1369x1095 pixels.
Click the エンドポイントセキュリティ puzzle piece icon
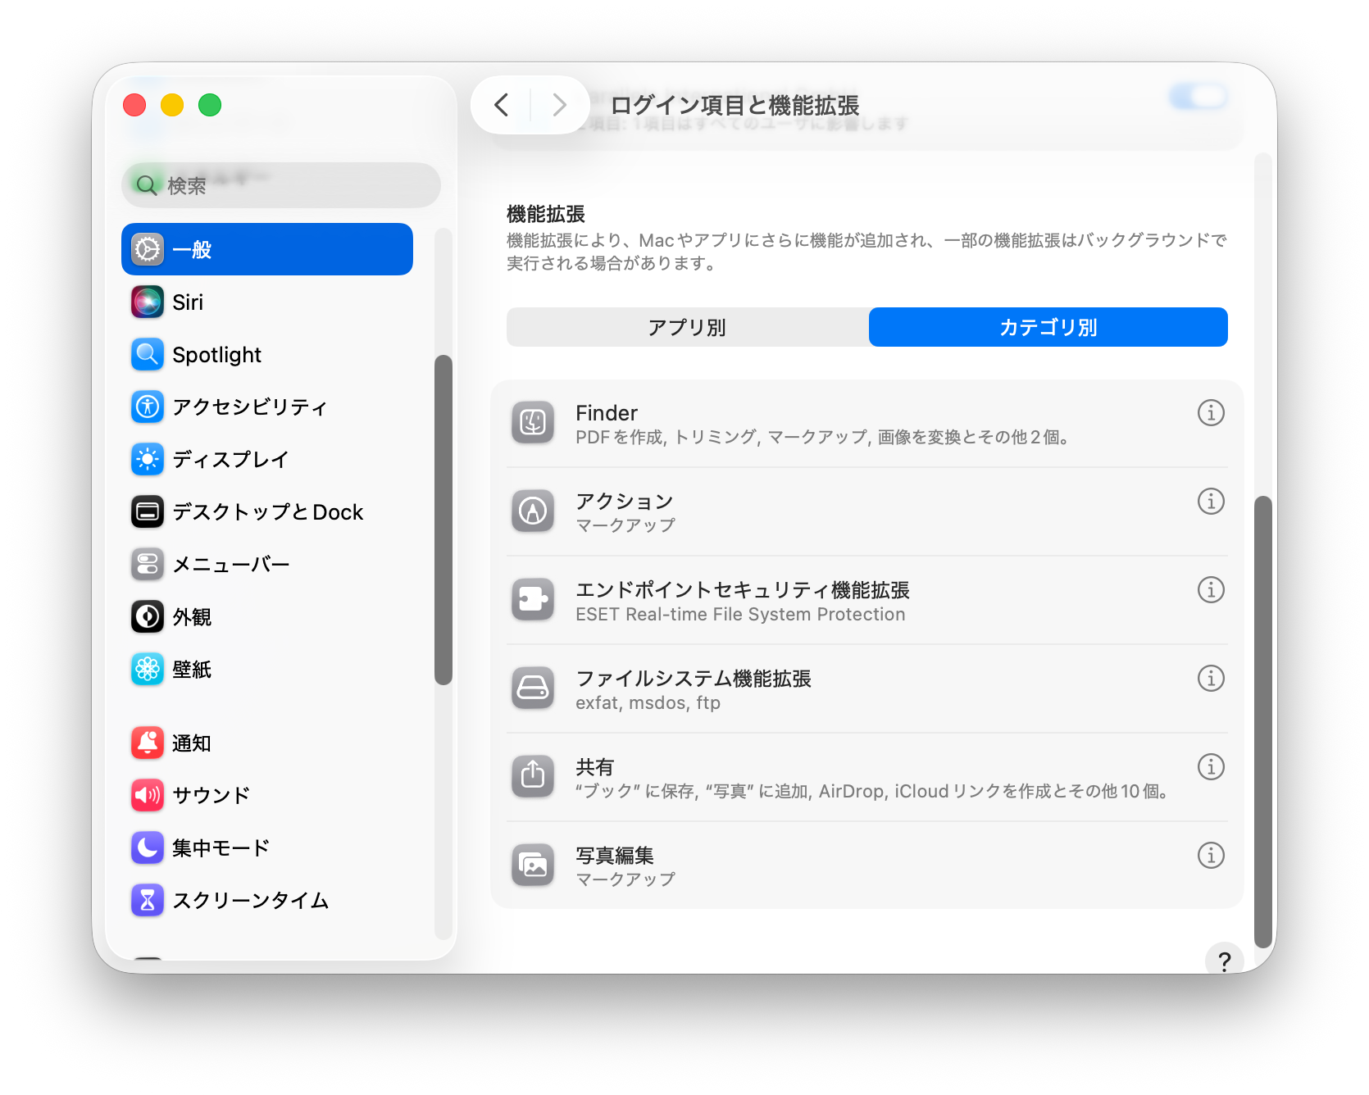pos(533,600)
